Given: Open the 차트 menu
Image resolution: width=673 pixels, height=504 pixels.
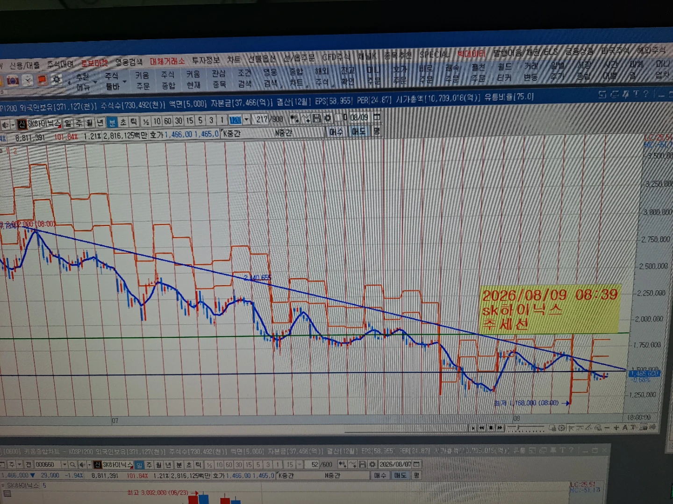Looking at the screenshot, I should point(234,59).
